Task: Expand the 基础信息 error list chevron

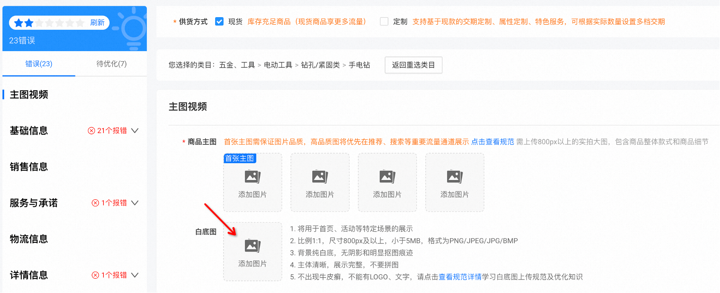Action: [x=135, y=131]
